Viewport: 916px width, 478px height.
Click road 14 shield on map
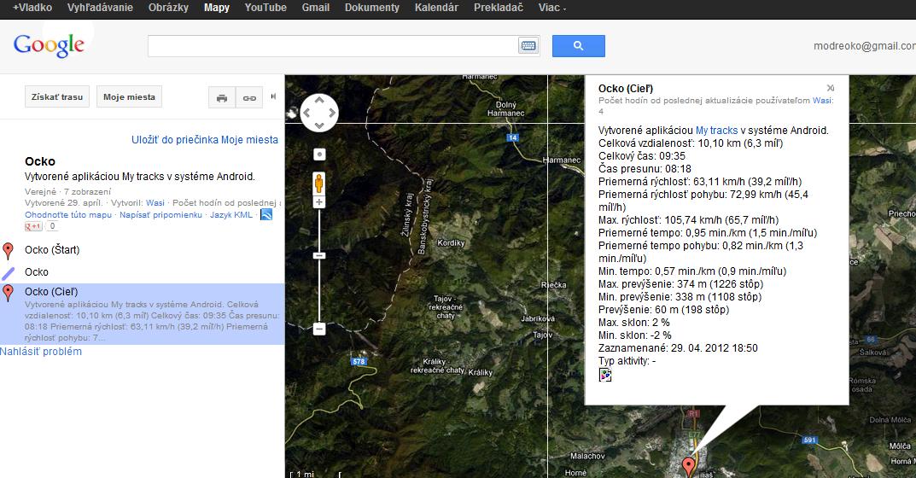pos(512,138)
